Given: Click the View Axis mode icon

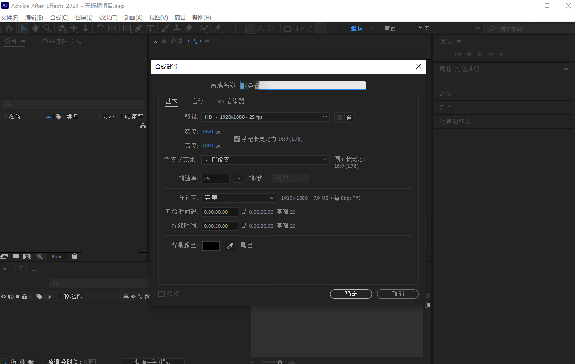Looking at the screenshot, I should click(272, 28).
